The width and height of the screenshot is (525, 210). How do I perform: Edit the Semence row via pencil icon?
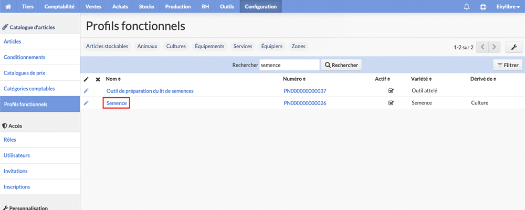[86, 103]
